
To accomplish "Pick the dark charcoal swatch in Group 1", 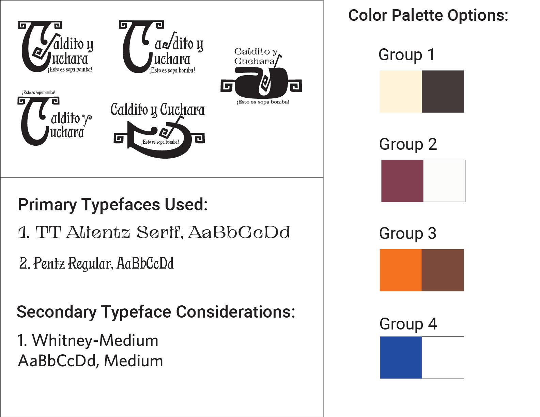I will coord(443,92).
